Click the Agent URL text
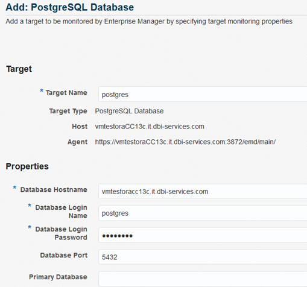Viewport: 307px width, 287px height. tap(185, 142)
